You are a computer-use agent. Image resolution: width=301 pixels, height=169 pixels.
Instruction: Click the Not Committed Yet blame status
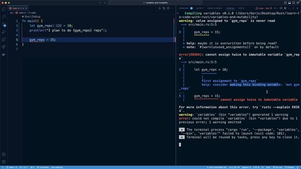pyautogui.click(x=216, y=167)
